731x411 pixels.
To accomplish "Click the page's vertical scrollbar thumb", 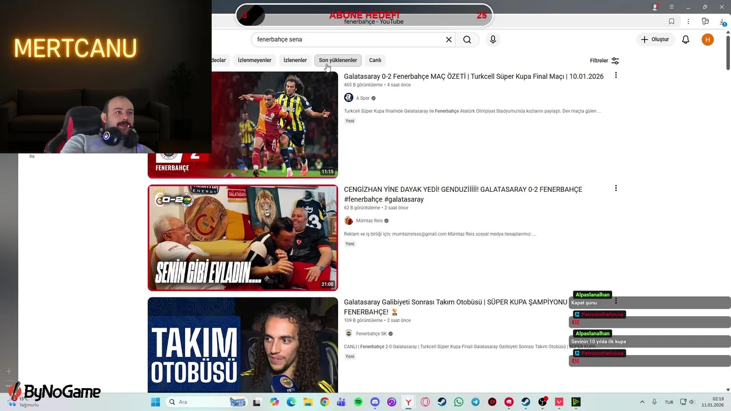I will coord(728,54).
